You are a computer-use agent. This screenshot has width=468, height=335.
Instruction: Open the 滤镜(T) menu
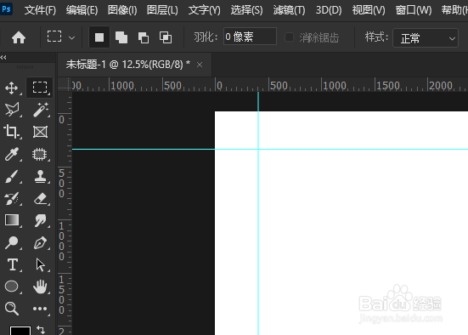pos(290,10)
